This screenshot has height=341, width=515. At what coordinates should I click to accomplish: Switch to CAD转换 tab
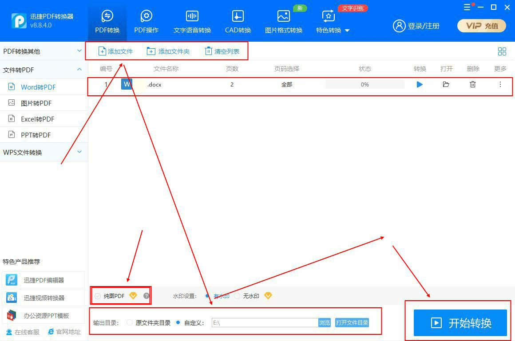(x=238, y=22)
